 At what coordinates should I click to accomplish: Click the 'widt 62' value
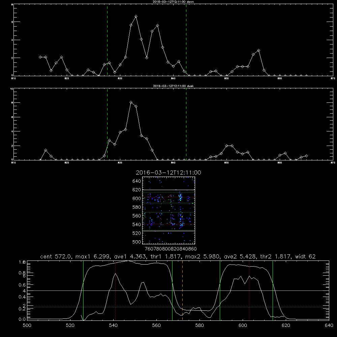(305, 256)
